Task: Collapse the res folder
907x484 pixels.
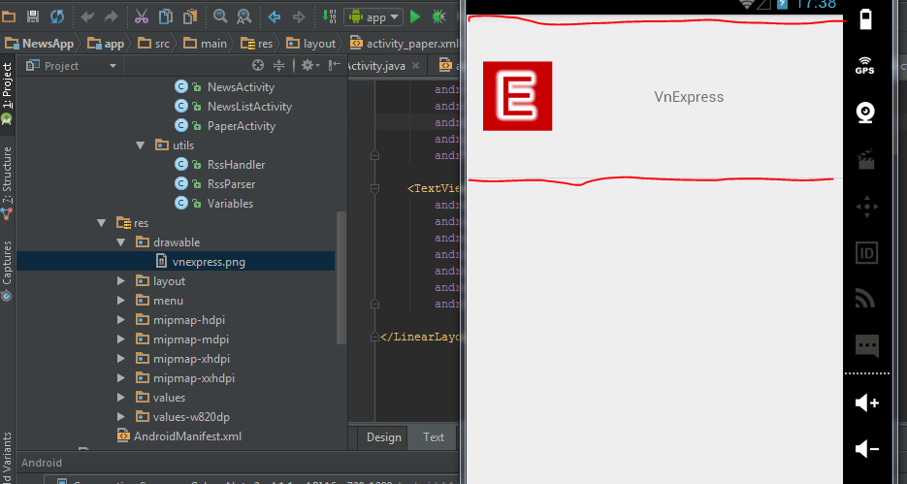Action: 102,223
